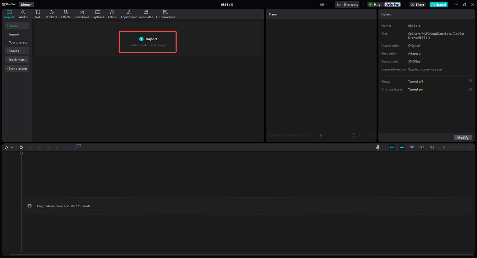Open the Audio panel
The width and height of the screenshot is (477, 258).
pyautogui.click(x=23, y=15)
